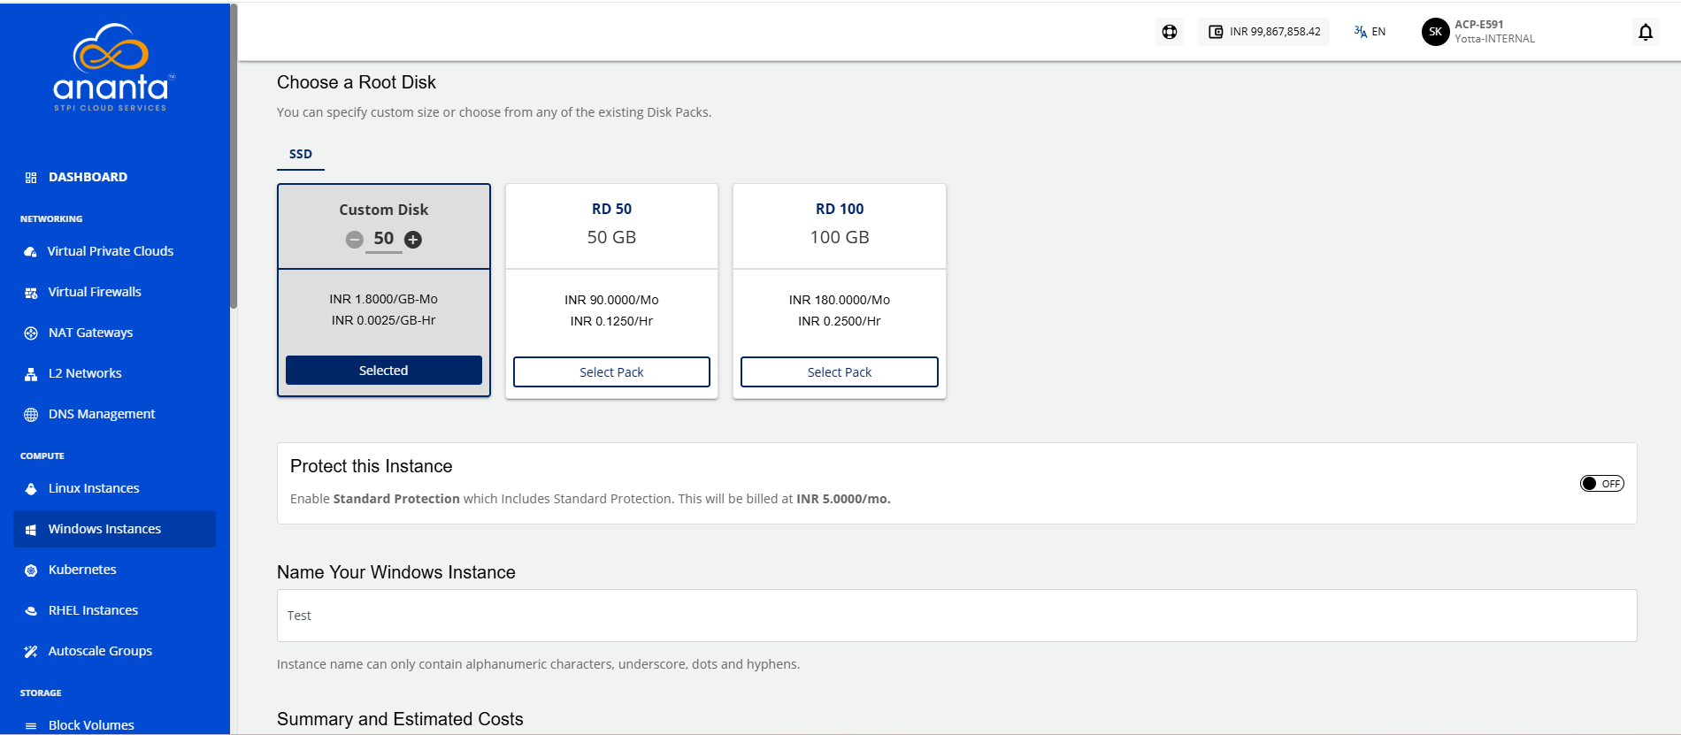Viewport: 1681px width, 735px height.
Task: Open L2 Networks page
Action: 85,373
